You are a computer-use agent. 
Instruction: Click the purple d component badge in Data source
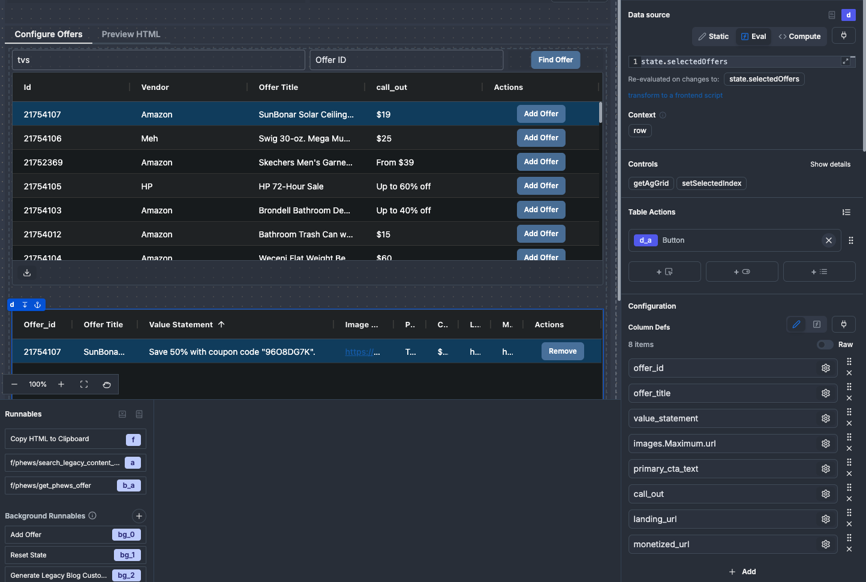tap(849, 15)
